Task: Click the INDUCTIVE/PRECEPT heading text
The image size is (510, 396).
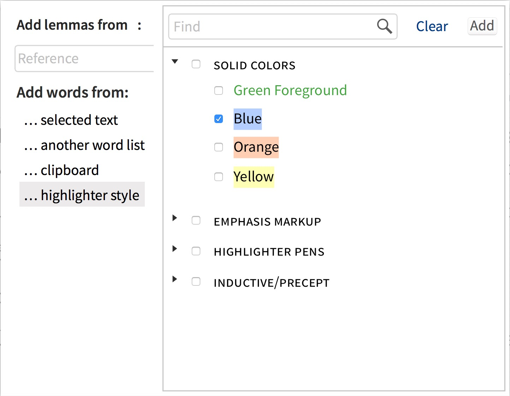Action: (x=272, y=283)
